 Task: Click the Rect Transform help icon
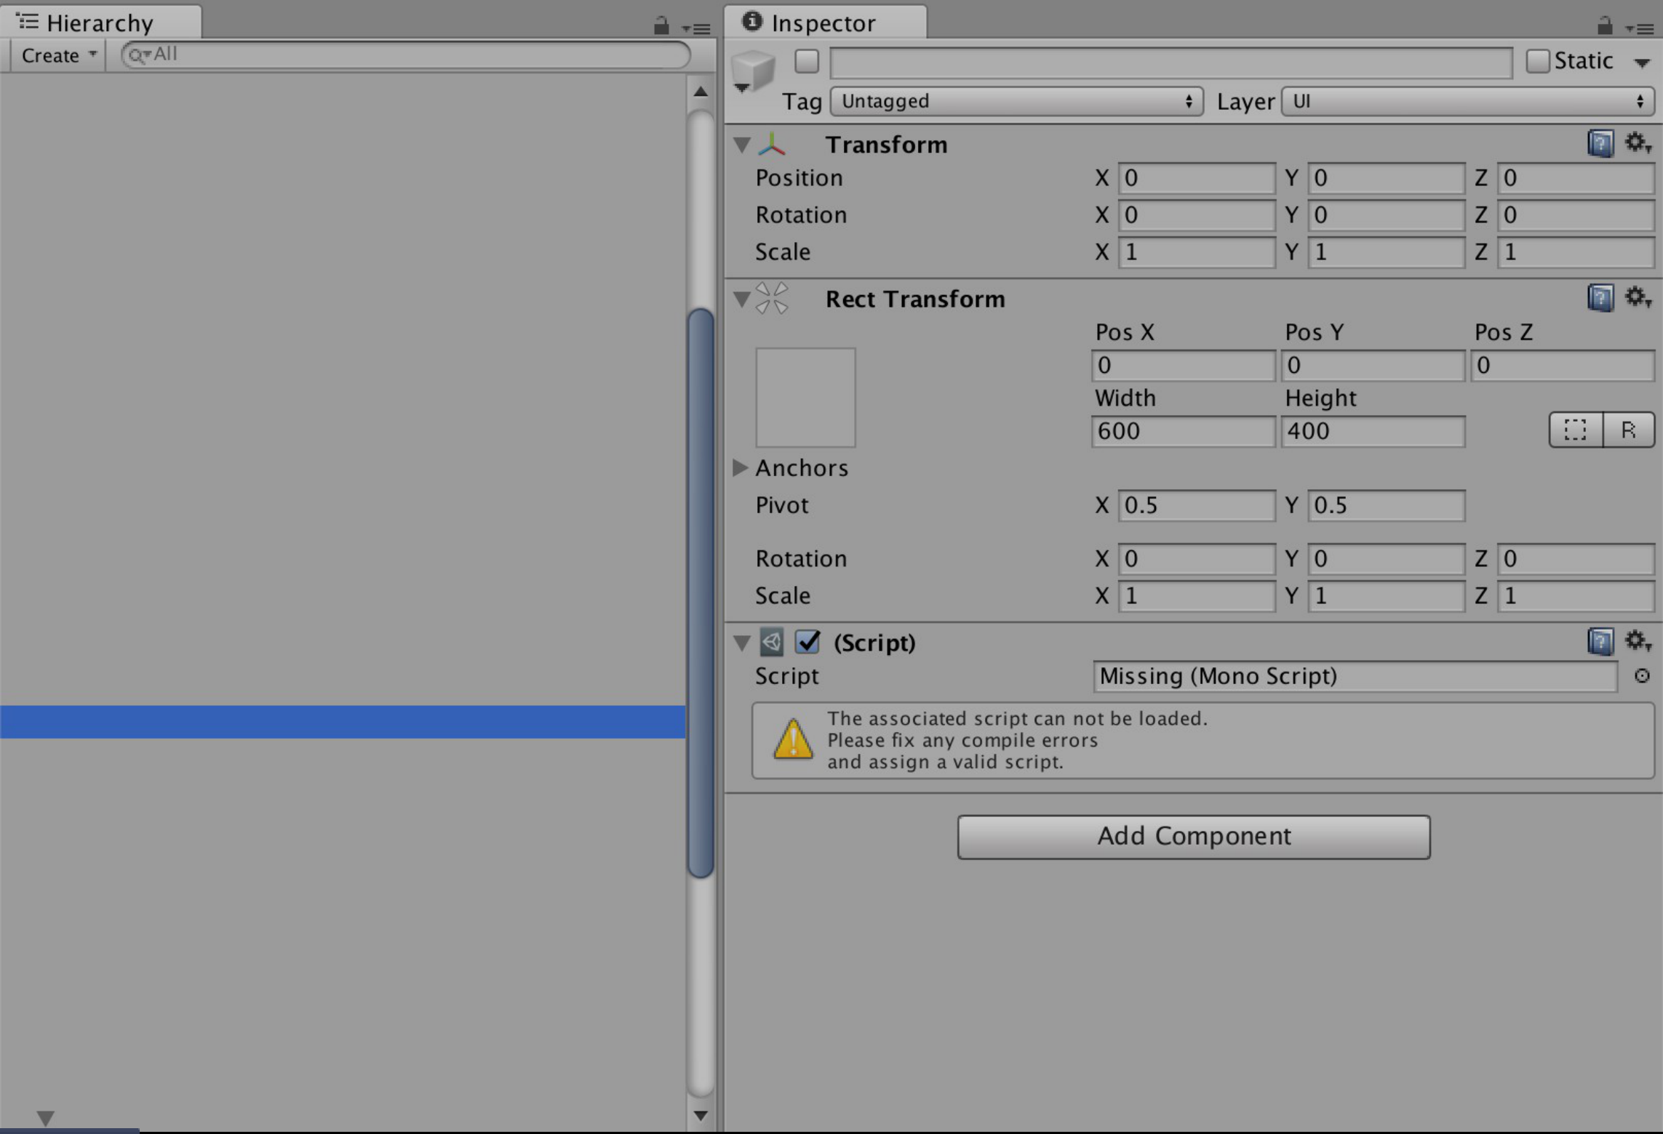tap(1600, 298)
